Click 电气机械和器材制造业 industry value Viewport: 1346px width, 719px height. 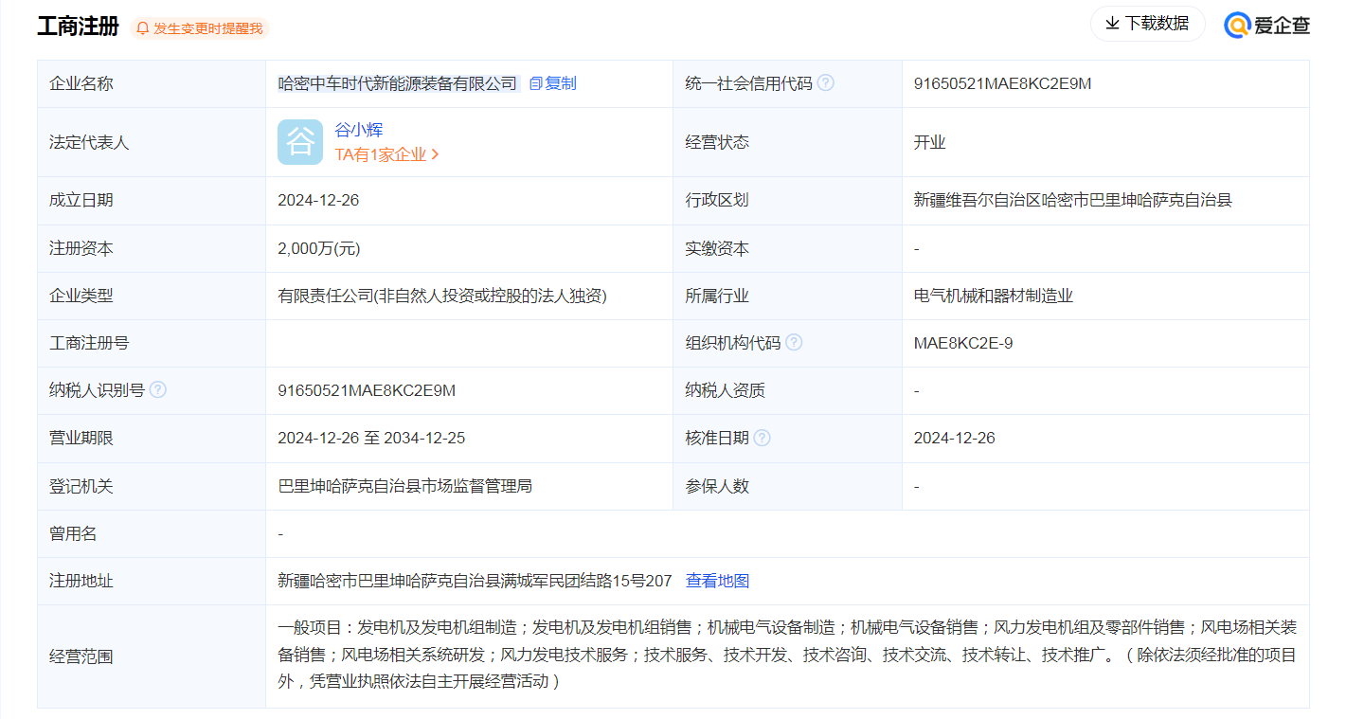[x=993, y=296]
